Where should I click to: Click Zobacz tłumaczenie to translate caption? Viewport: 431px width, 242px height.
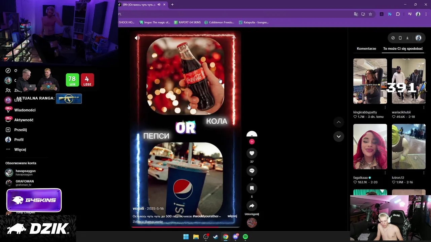[x=148, y=221]
